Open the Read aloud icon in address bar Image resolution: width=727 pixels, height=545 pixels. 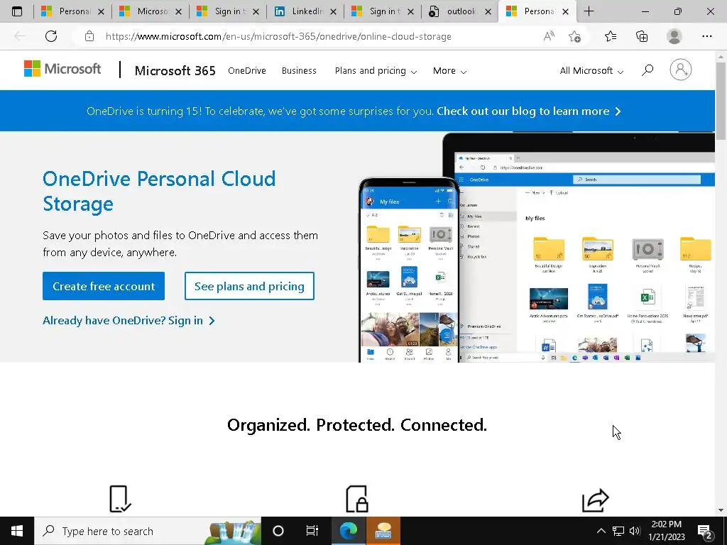click(x=549, y=36)
